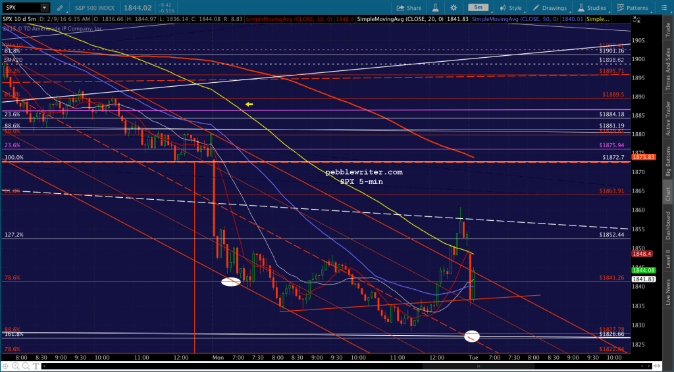Open the Dashboard sidebar tab

coord(668,225)
